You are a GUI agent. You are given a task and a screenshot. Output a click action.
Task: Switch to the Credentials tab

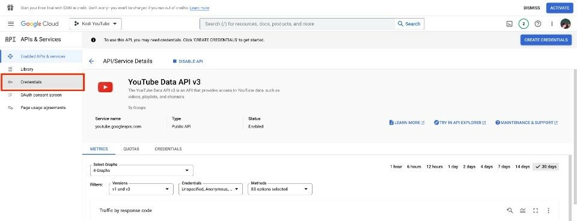tap(168, 149)
